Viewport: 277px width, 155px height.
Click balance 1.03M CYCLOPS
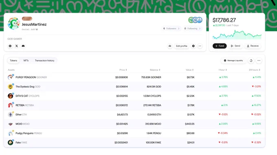coord(152,96)
